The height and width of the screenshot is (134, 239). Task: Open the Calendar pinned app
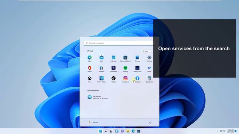pos(114,58)
